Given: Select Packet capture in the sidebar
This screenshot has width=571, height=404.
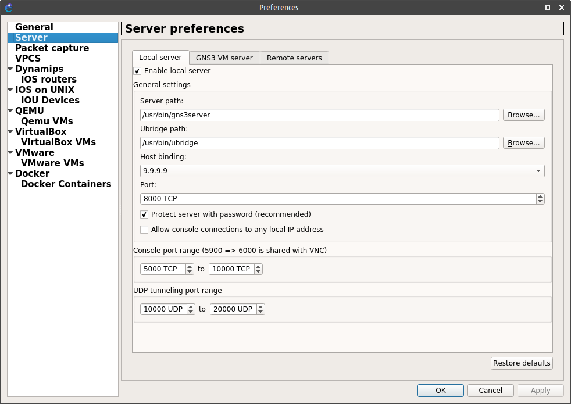Looking at the screenshot, I should 52,48.
